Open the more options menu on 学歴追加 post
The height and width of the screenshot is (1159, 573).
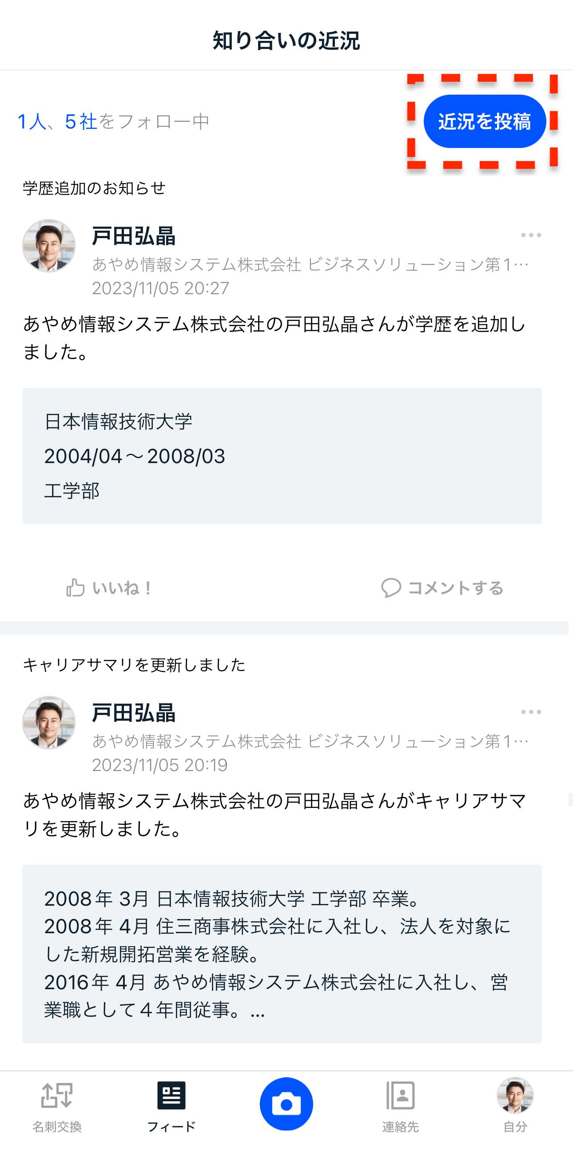(531, 235)
